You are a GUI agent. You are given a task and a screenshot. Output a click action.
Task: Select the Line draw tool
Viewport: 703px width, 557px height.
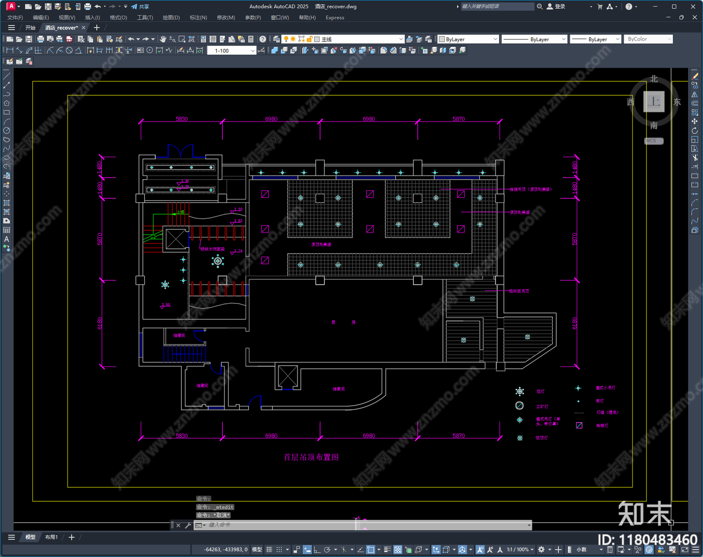coord(7,76)
